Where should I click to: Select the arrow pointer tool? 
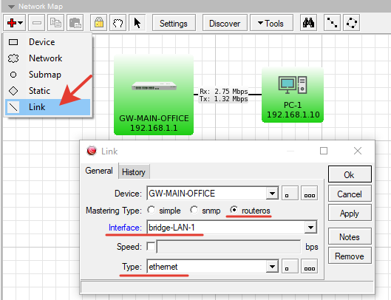click(x=137, y=23)
